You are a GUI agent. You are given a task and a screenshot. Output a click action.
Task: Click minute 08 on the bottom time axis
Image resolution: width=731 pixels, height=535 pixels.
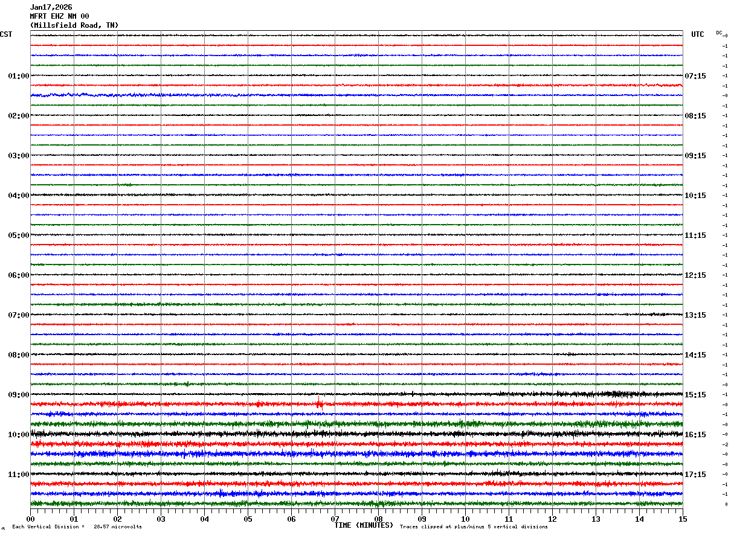point(379,519)
